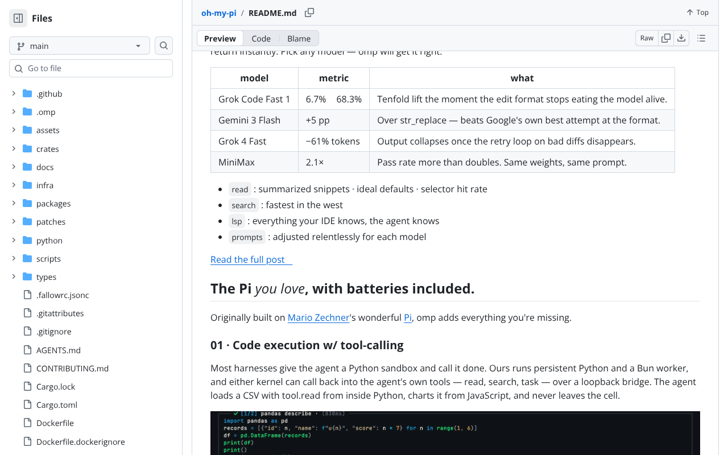Copy path icon next to README.md

click(x=309, y=13)
